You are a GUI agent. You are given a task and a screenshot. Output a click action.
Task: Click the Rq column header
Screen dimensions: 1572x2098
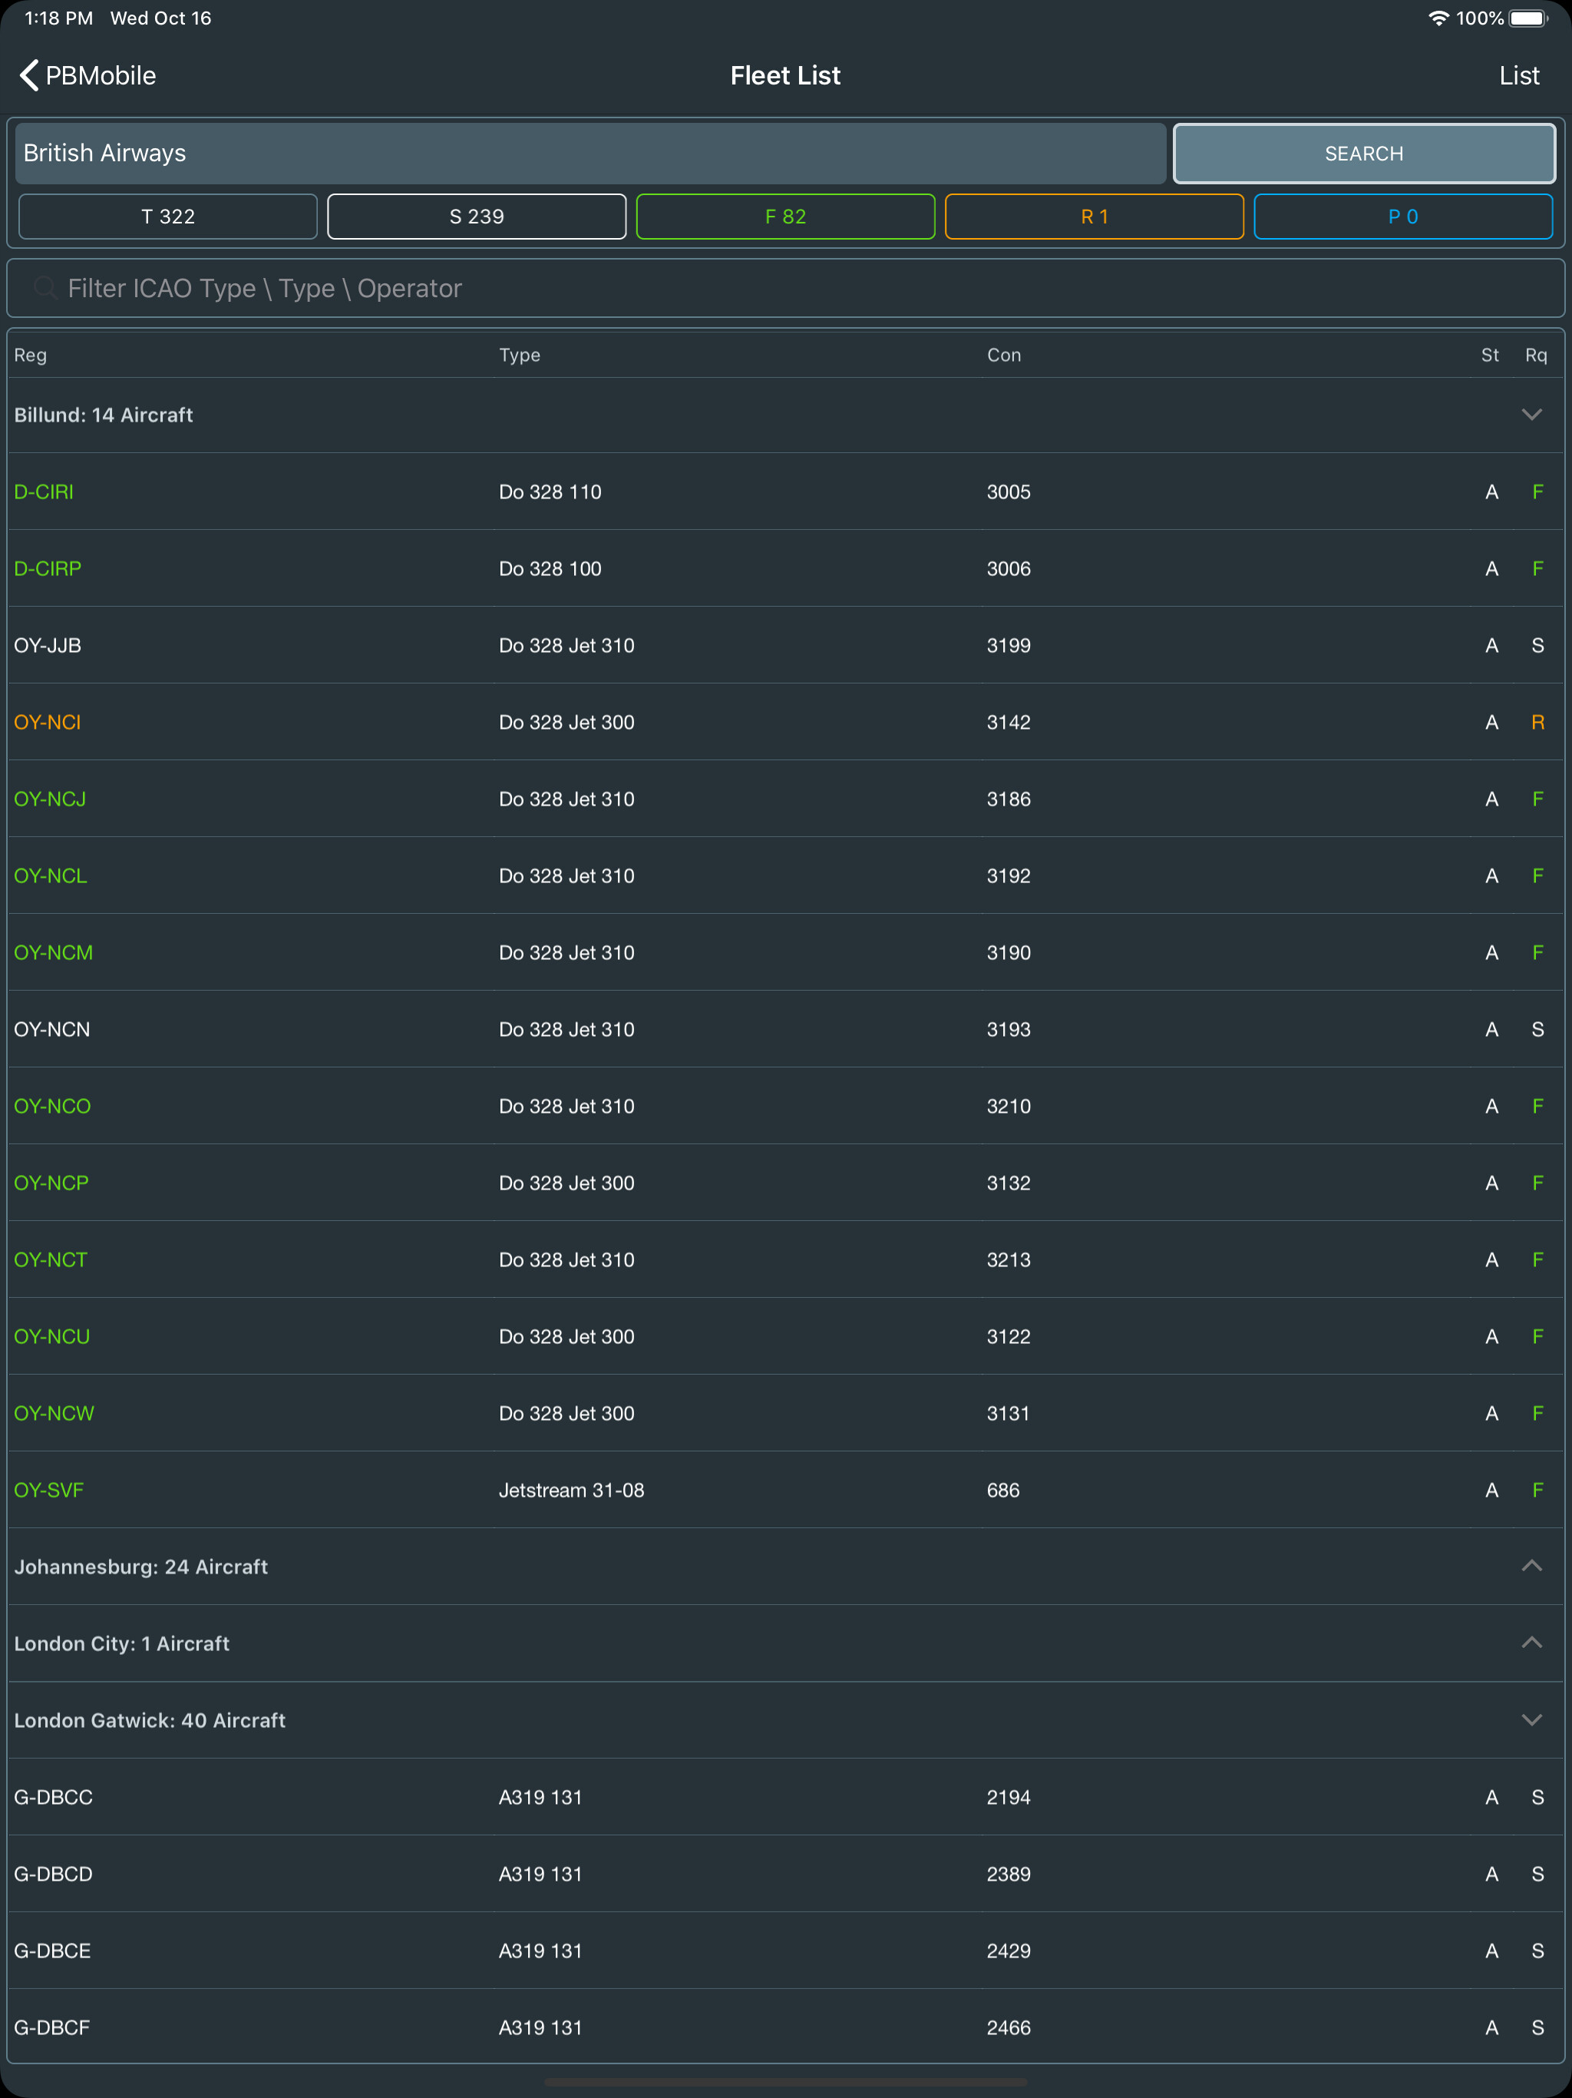pyautogui.click(x=1536, y=356)
